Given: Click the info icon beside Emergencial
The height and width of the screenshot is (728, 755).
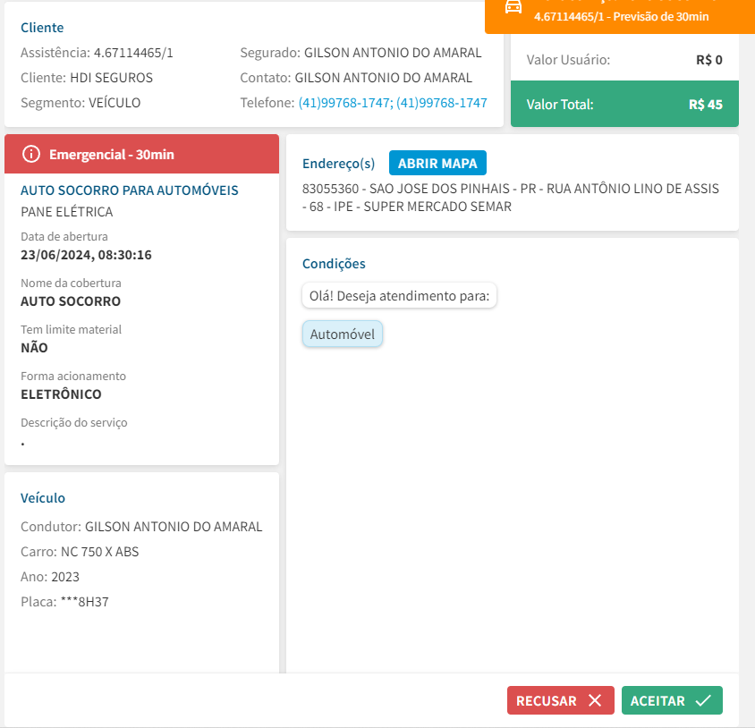Looking at the screenshot, I should (31, 154).
